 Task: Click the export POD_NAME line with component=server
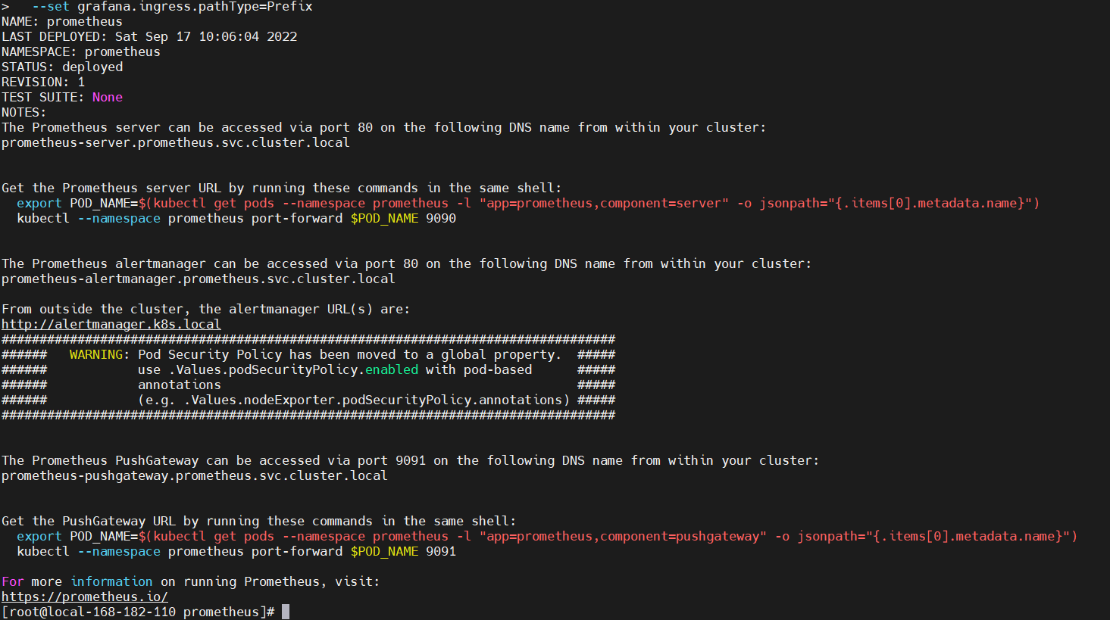[528, 203]
